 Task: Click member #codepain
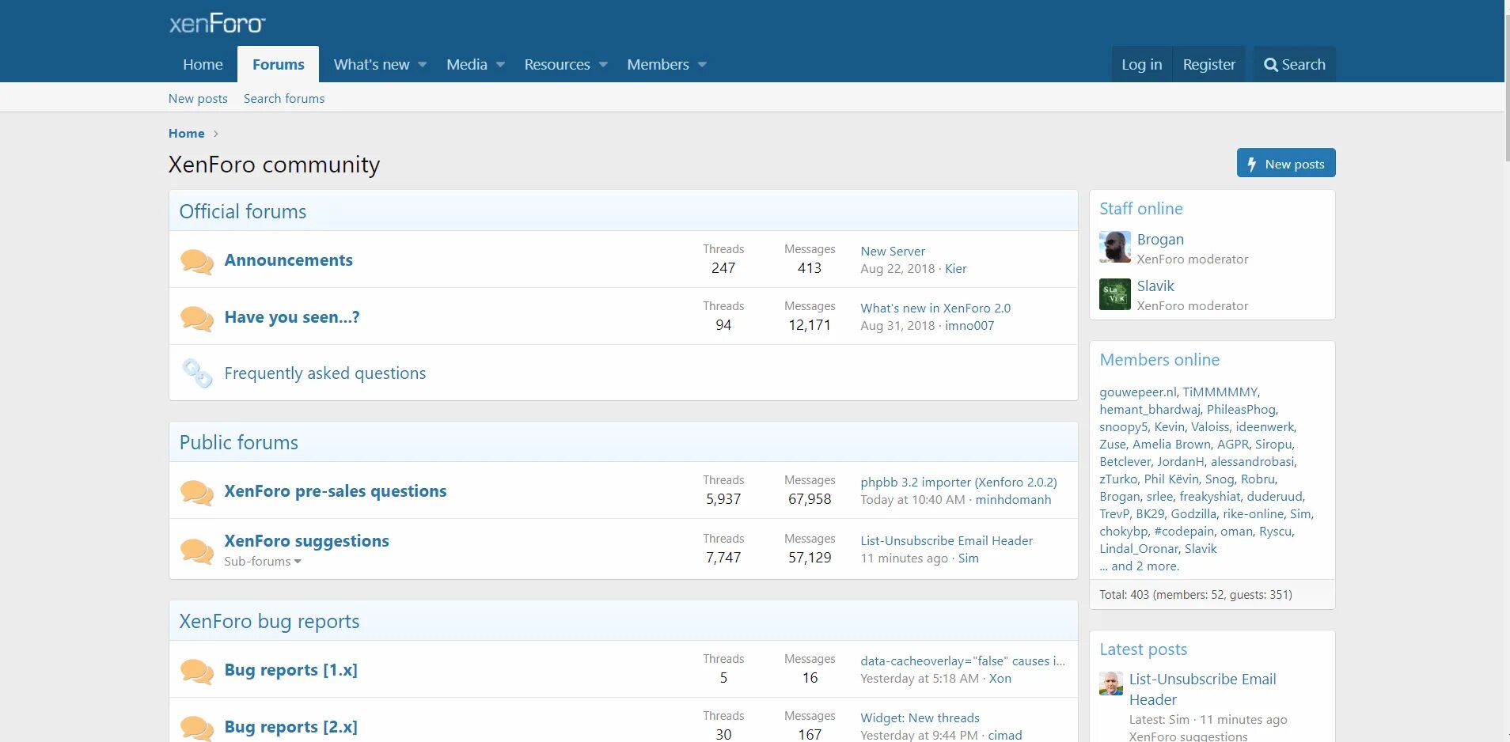point(1184,531)
